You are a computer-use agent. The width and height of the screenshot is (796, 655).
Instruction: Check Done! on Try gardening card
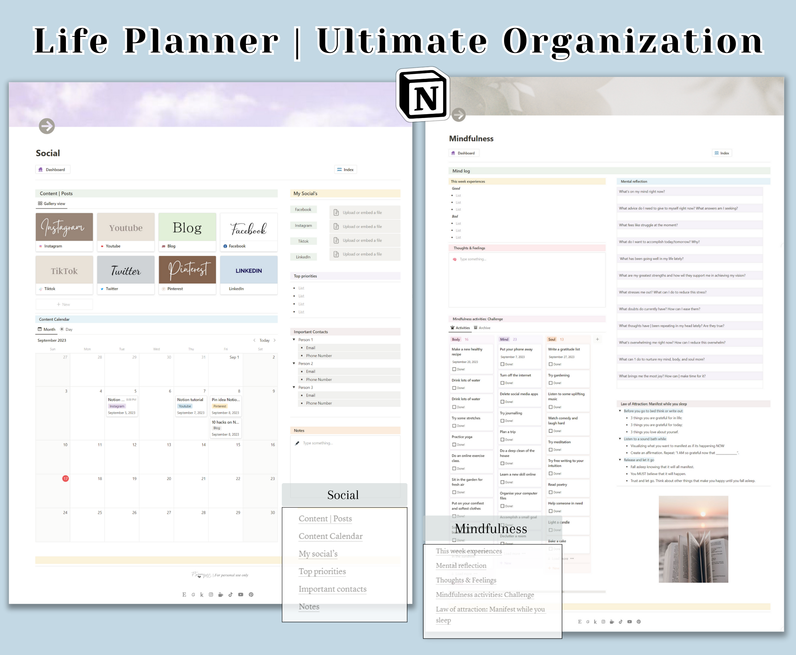point(551,383)
